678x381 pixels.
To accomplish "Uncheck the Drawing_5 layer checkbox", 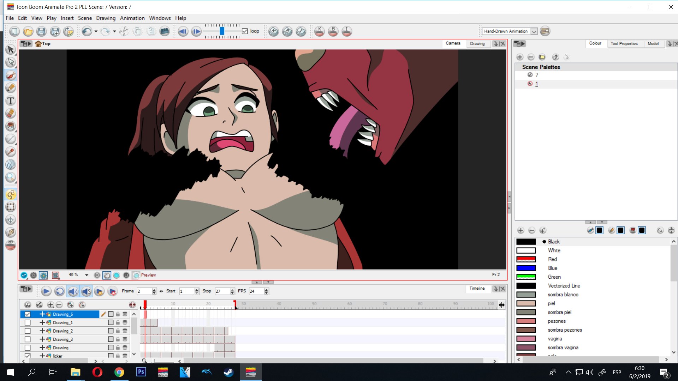I will click(28, 314).
